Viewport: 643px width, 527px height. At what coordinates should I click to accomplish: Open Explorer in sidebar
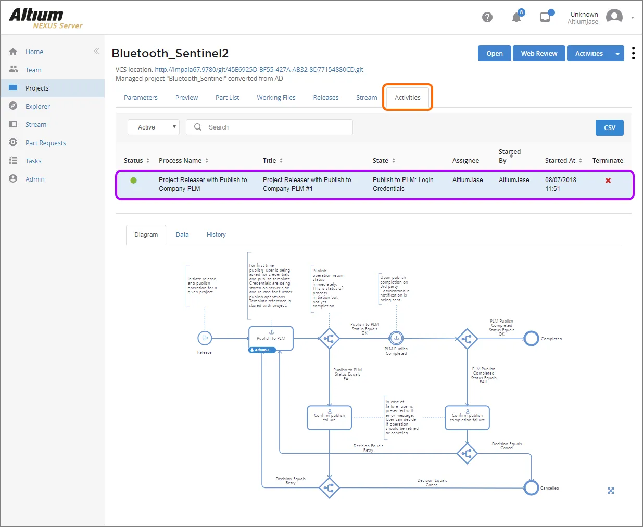(37, 106)
